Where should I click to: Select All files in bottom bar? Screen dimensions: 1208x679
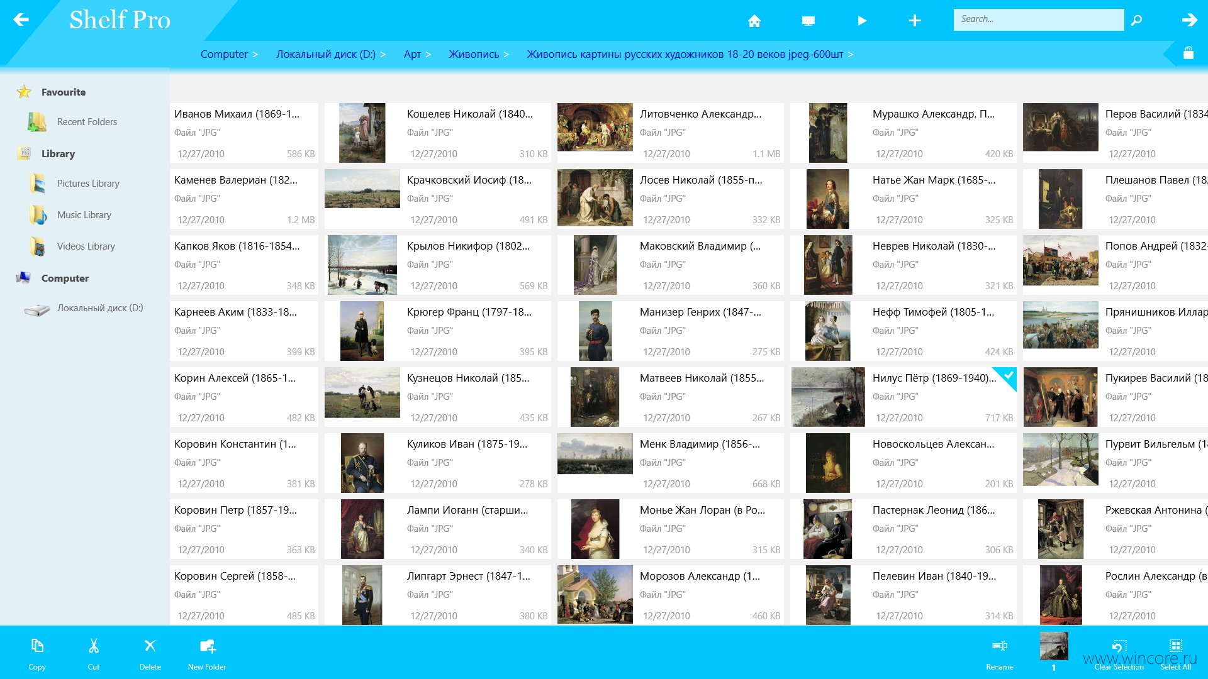[1176, 653]
